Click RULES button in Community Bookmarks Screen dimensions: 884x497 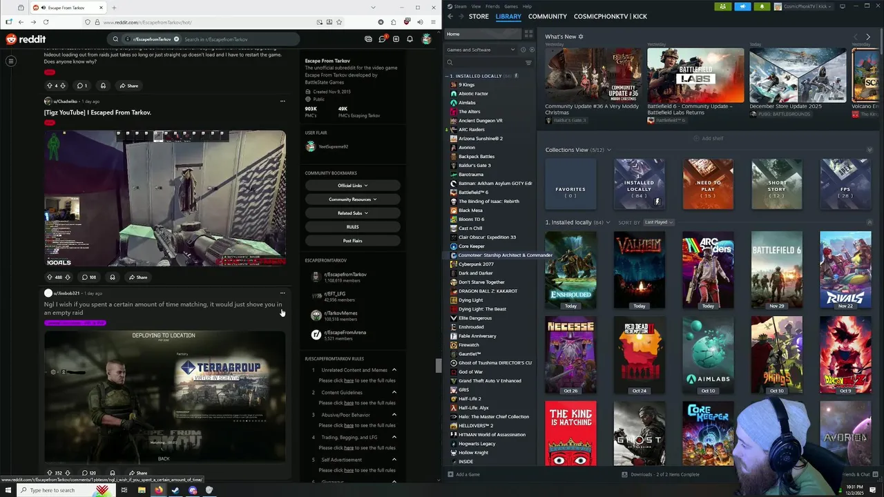click(x=352, y=227)
